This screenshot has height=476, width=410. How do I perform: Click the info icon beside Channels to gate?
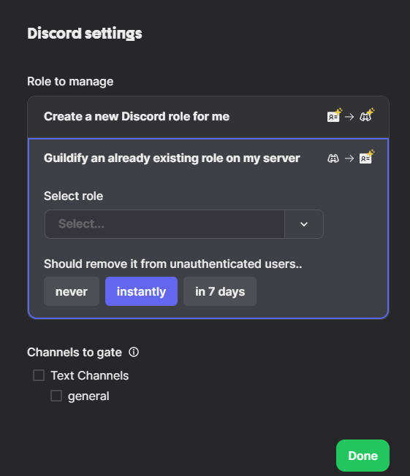(134, 352)
